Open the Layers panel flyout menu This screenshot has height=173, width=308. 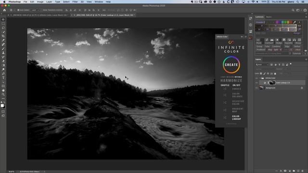(x=306, y=60)
